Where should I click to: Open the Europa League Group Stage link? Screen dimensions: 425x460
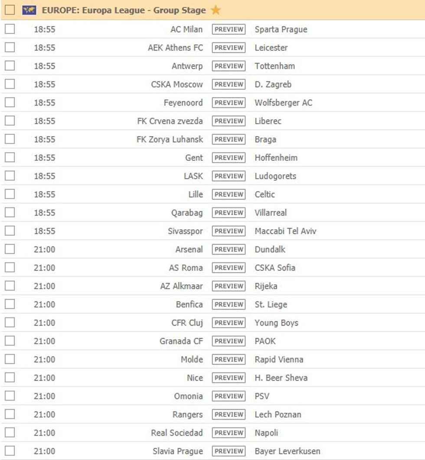tap(124, 10)
